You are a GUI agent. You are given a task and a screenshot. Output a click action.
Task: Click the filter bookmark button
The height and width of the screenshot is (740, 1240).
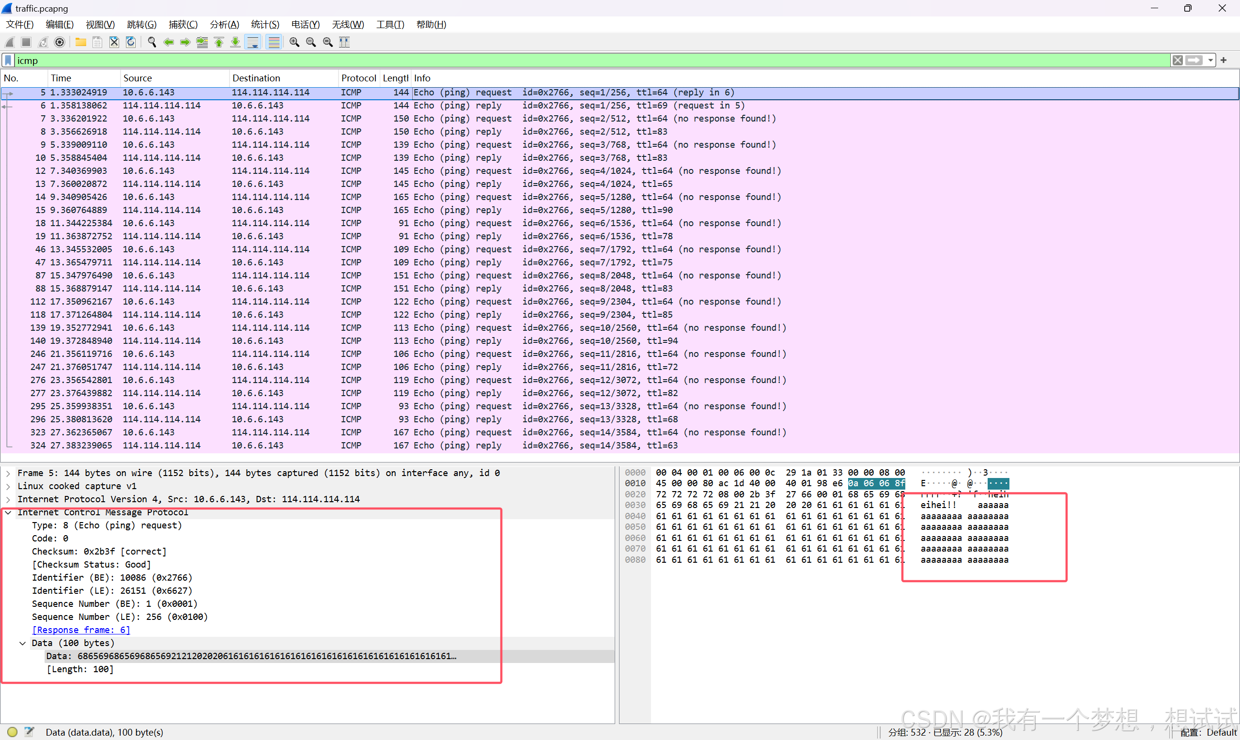point(8,61)
